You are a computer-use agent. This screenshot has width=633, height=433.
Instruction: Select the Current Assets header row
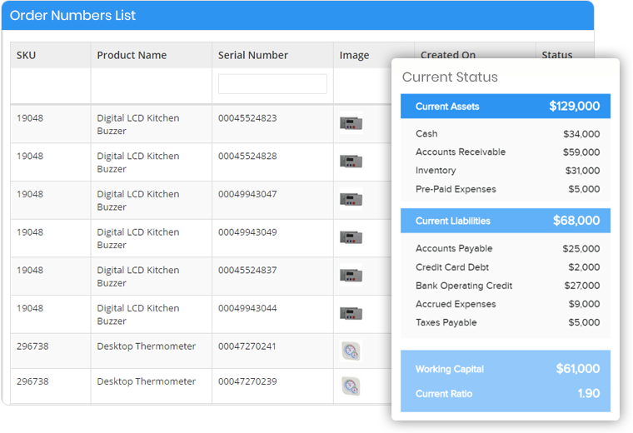506,106
